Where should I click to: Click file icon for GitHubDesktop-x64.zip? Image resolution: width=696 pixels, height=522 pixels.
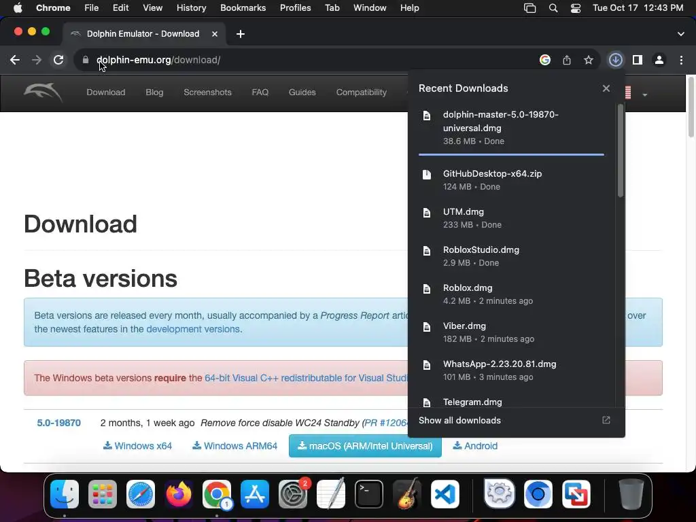tap(427, 175)
